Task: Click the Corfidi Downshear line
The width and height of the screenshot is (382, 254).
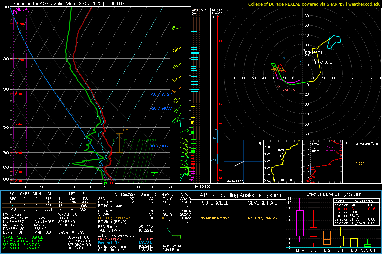Action: 126,247
